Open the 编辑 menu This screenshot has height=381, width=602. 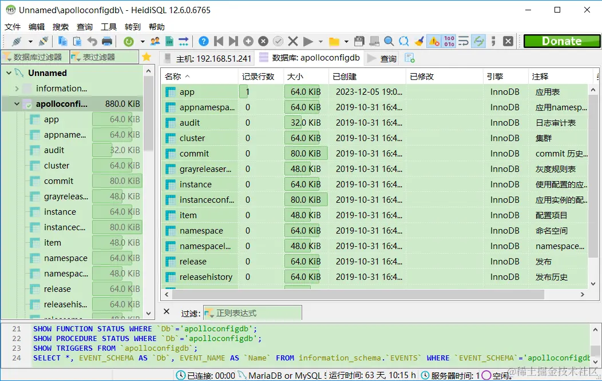[x=37, y=27]
